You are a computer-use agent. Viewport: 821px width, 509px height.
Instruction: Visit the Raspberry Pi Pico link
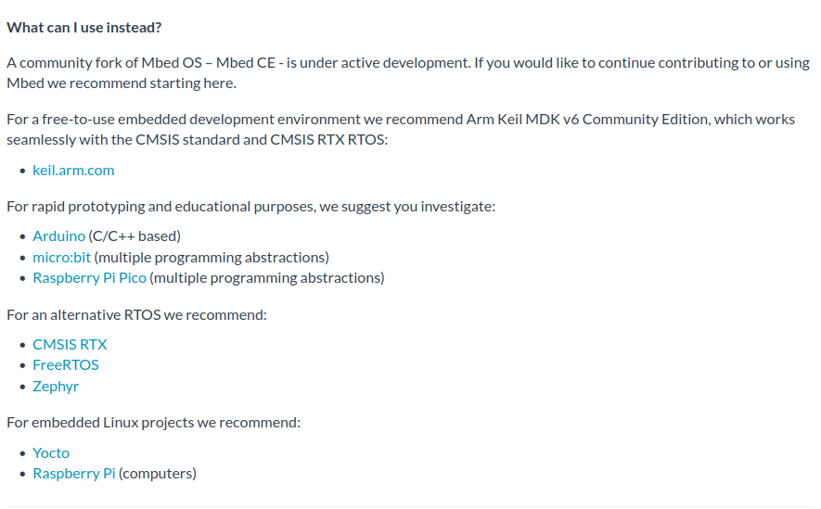point(90,278)
